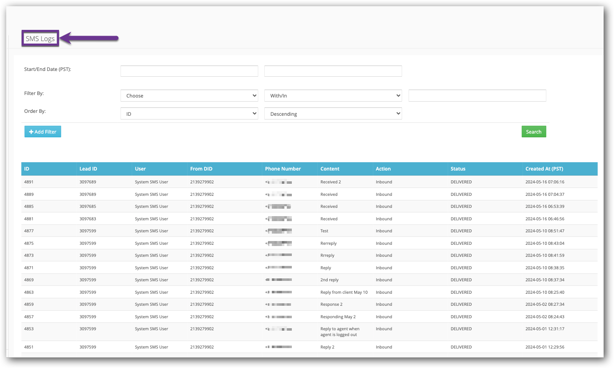Image resolution: width=614 pixels, height=368 pixels.
Task: Click the Add Filter button
Action: (x=43, y=132)
